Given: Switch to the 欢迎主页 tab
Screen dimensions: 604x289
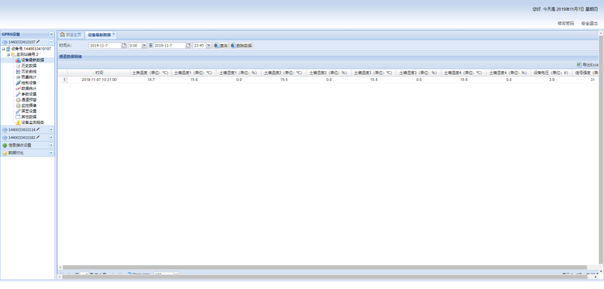Looking at the screenshot, I should [x=70, y=34].
